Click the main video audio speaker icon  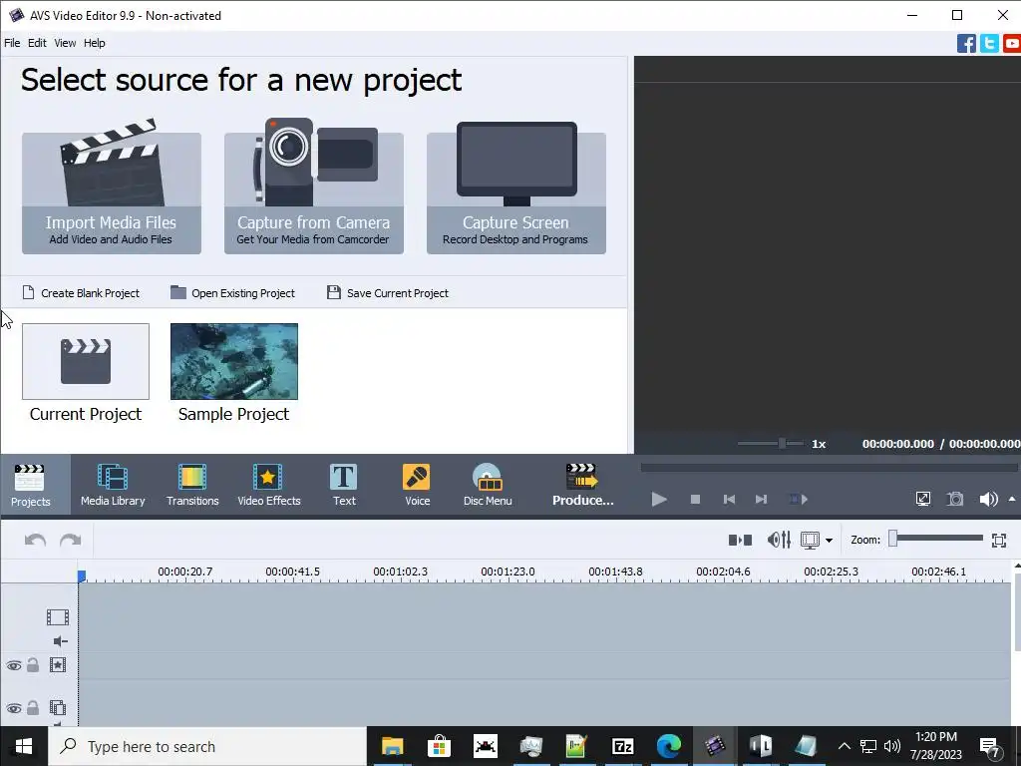click(x=60, y=641)
